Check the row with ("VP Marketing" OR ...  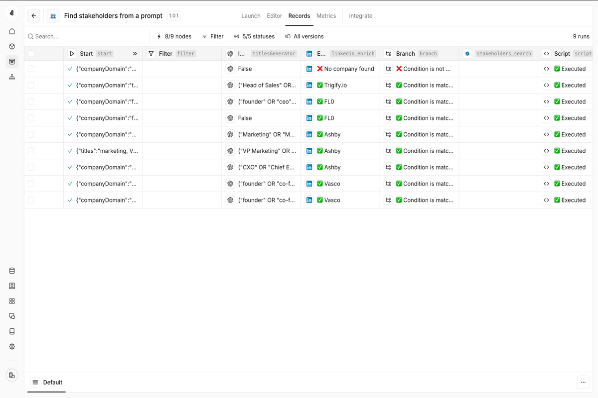(31, 151)
